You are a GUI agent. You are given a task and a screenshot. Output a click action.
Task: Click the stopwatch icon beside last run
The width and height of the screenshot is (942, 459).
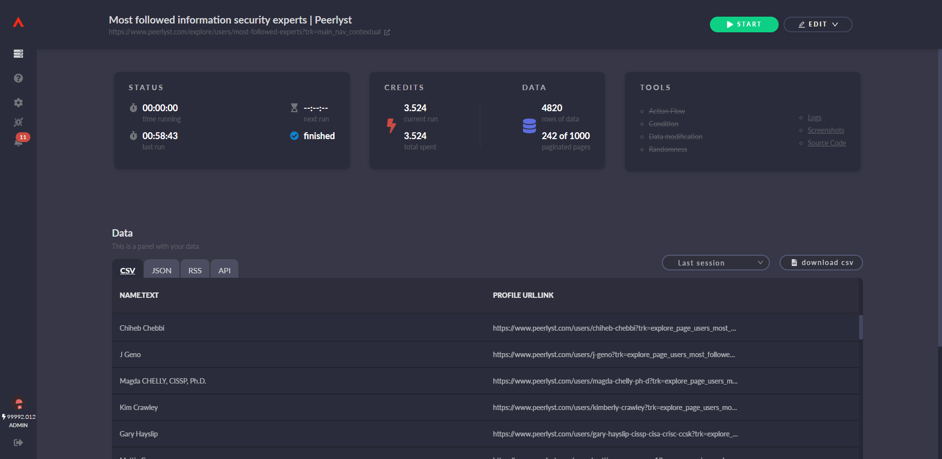[133, 136]
